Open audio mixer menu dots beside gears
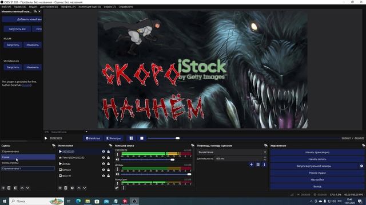Screen dimensions: 366x205 [x=124, y=188]
